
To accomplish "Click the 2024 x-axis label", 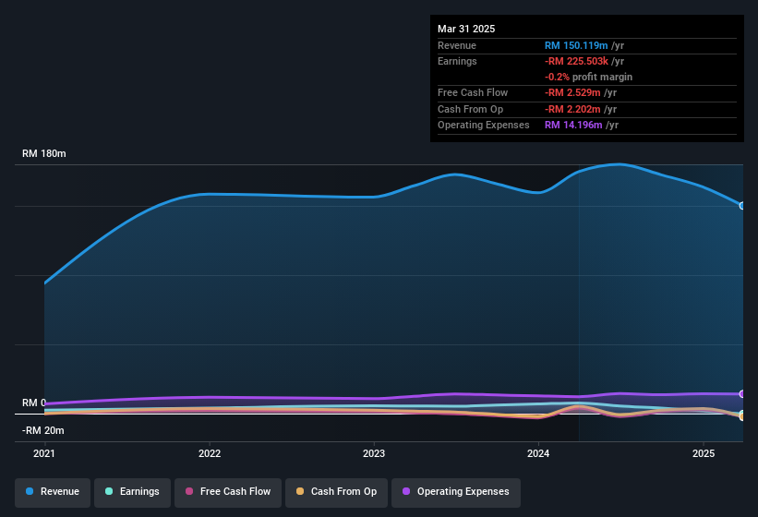I will 538,453.
